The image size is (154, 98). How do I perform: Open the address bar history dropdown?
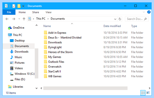coord(115,19)
